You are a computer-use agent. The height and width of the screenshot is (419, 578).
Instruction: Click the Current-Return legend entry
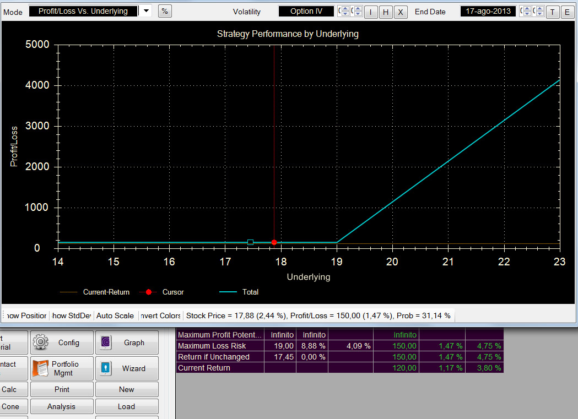pos(95,292)
